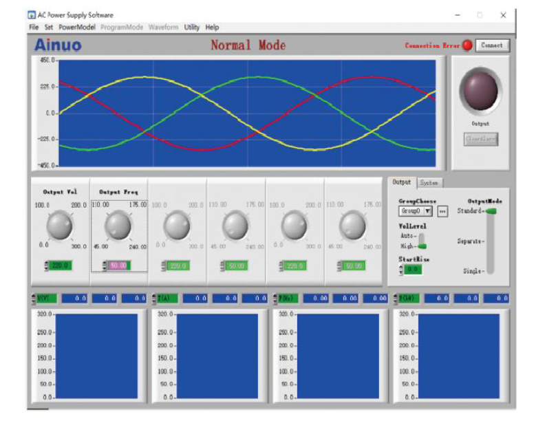545x421 pixels.
Task: Click the stepper arrows left of F(Hz)
Action: click(275, 299)
